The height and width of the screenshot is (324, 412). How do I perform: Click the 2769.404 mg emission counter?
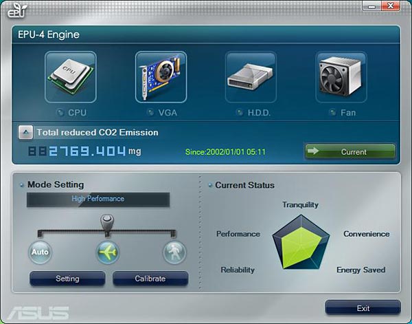coord(84,151)
